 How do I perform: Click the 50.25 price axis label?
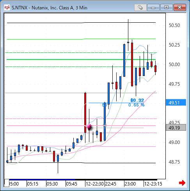pyautogui.click(x=174, y=45)
